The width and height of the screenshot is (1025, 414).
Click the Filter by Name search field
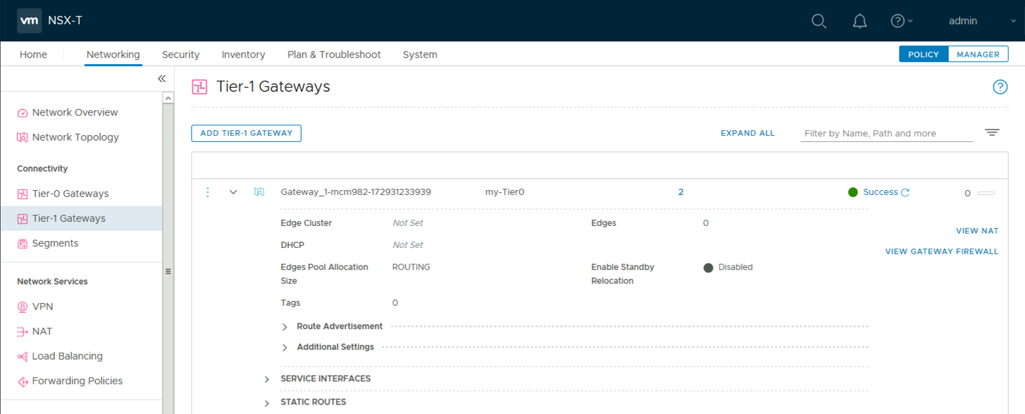point(886,134)
